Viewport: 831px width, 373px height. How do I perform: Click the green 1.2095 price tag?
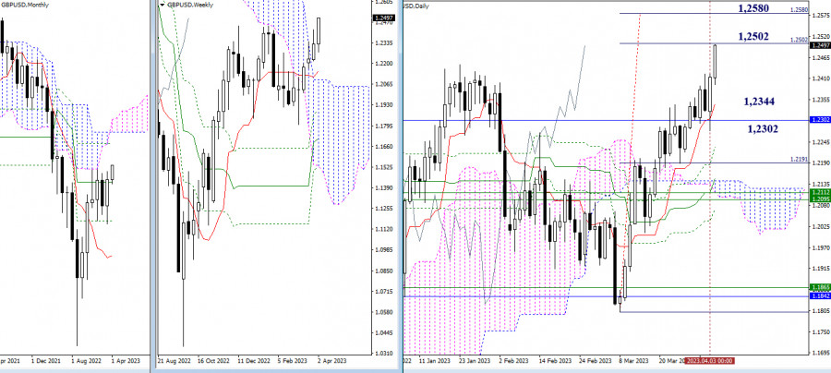coord(820,199)
